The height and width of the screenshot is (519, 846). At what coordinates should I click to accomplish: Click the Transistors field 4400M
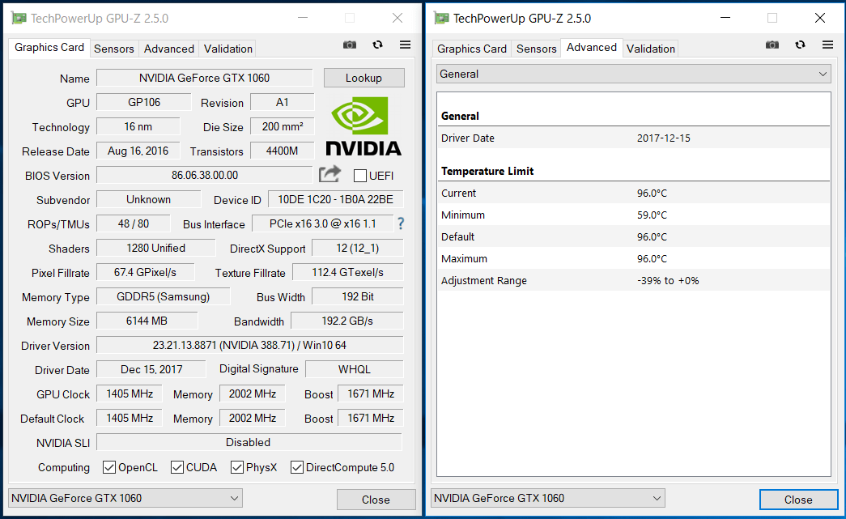tap(283, 151)
